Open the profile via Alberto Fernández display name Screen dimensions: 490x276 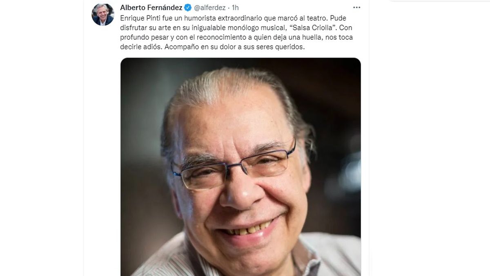(x=151, y=7)
